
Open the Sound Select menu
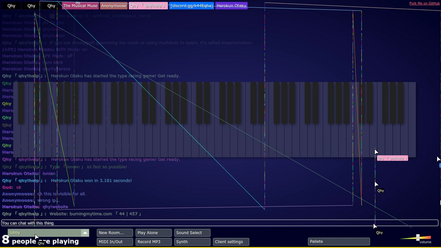tap(192, 233)
